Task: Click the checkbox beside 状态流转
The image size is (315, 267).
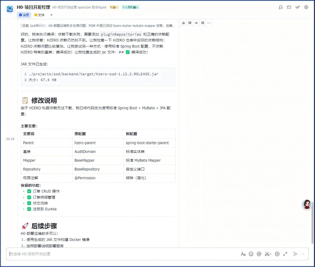Action: click(x=29, y=203)
